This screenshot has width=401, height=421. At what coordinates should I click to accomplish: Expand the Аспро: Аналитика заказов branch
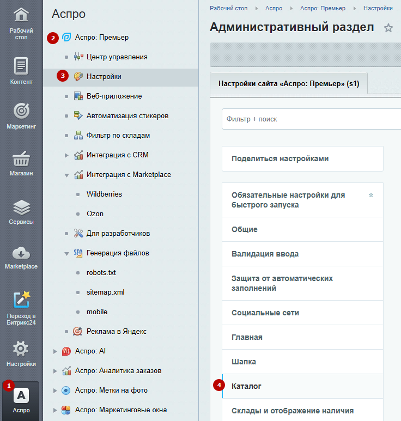coord(55,371)
